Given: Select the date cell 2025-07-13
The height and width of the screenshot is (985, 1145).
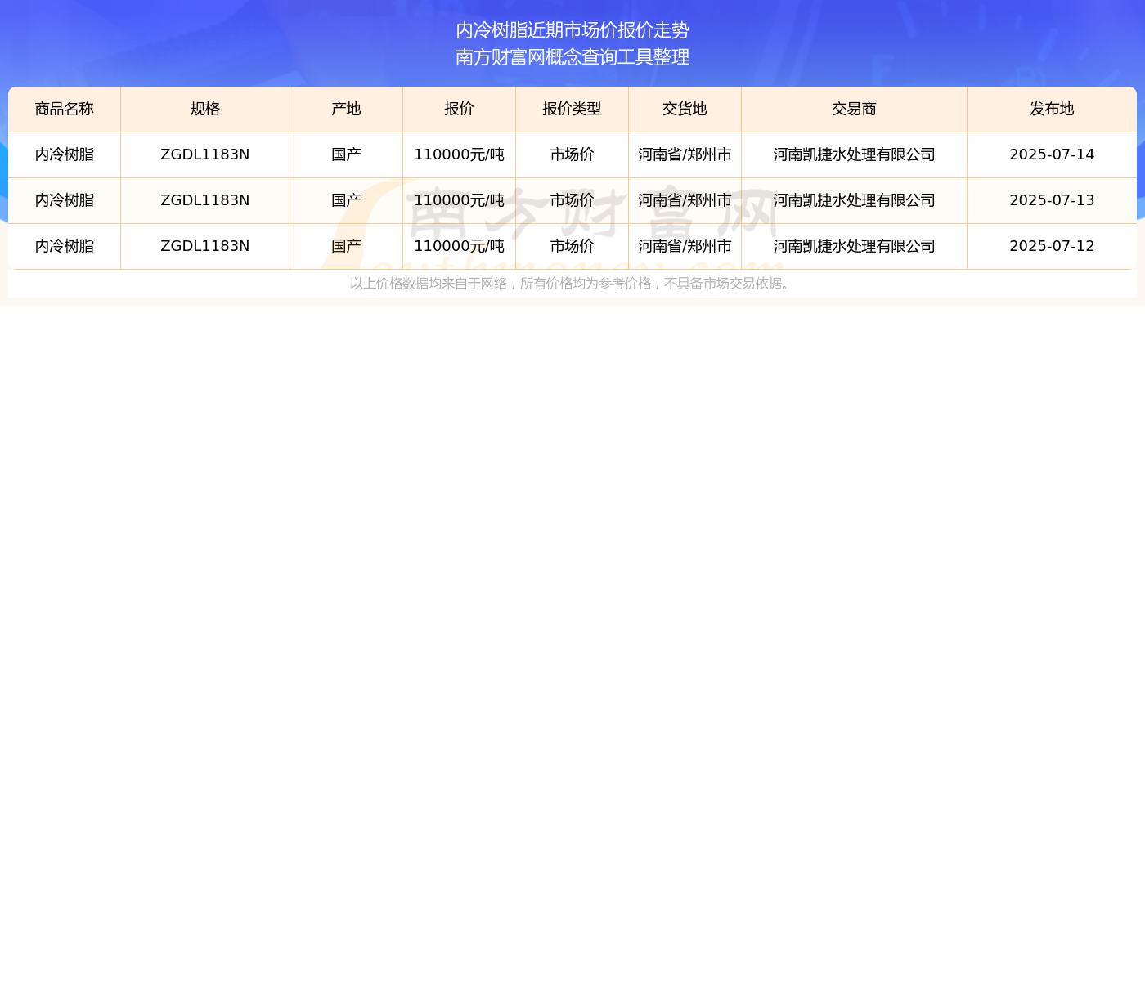Looking at the screenshot, I should (x=1052, y=200).
